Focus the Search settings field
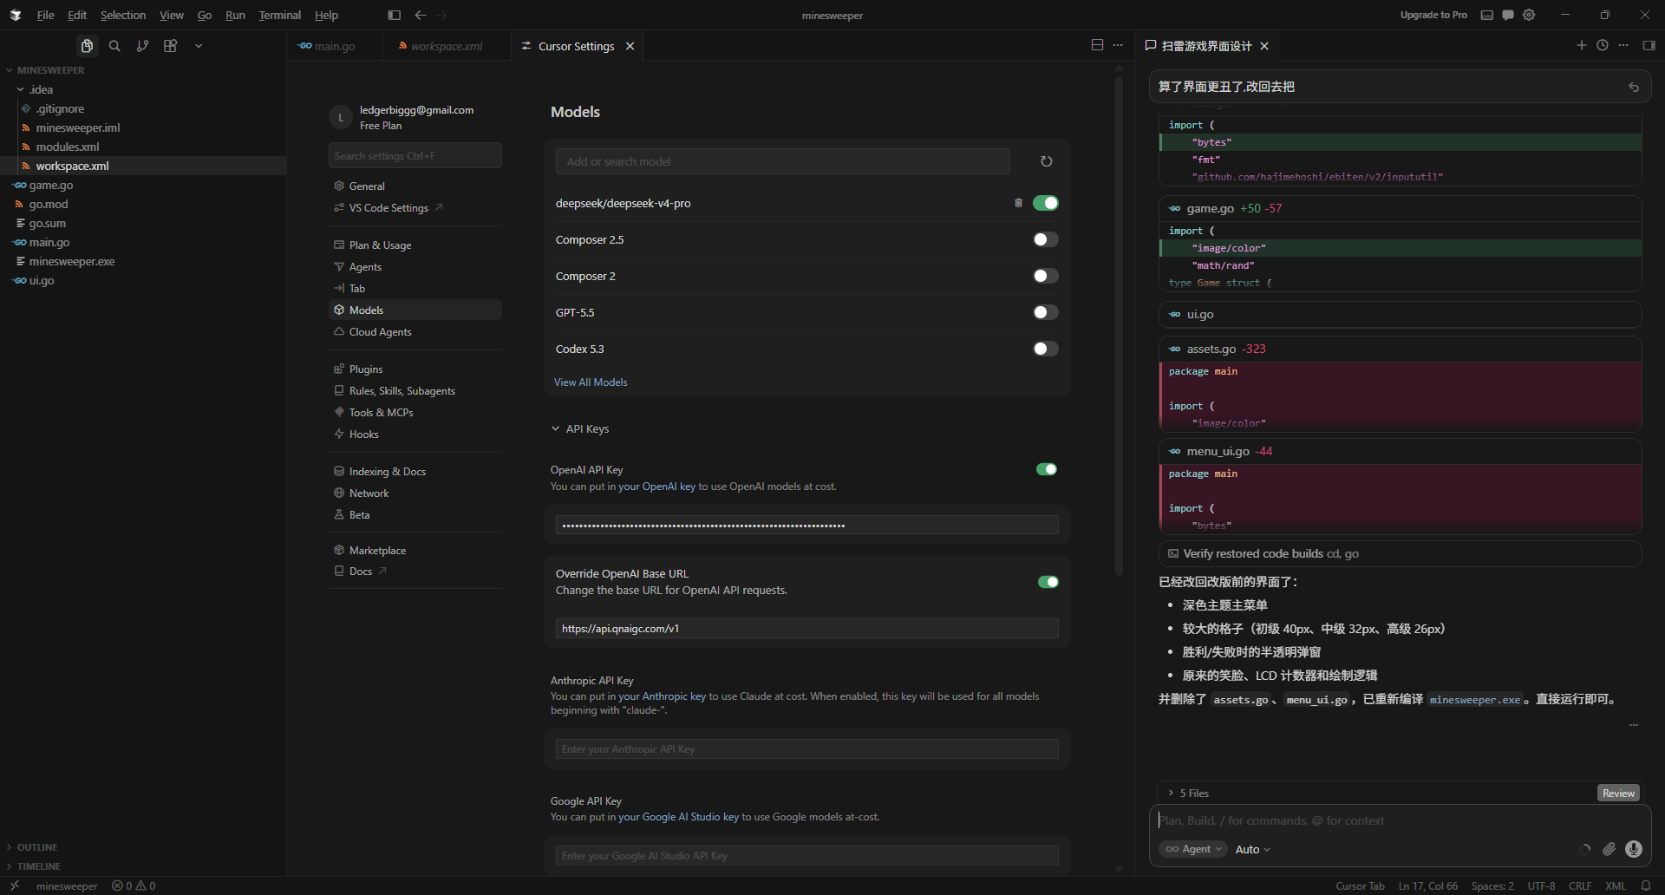1665x895 pixels. click(415, 156)
